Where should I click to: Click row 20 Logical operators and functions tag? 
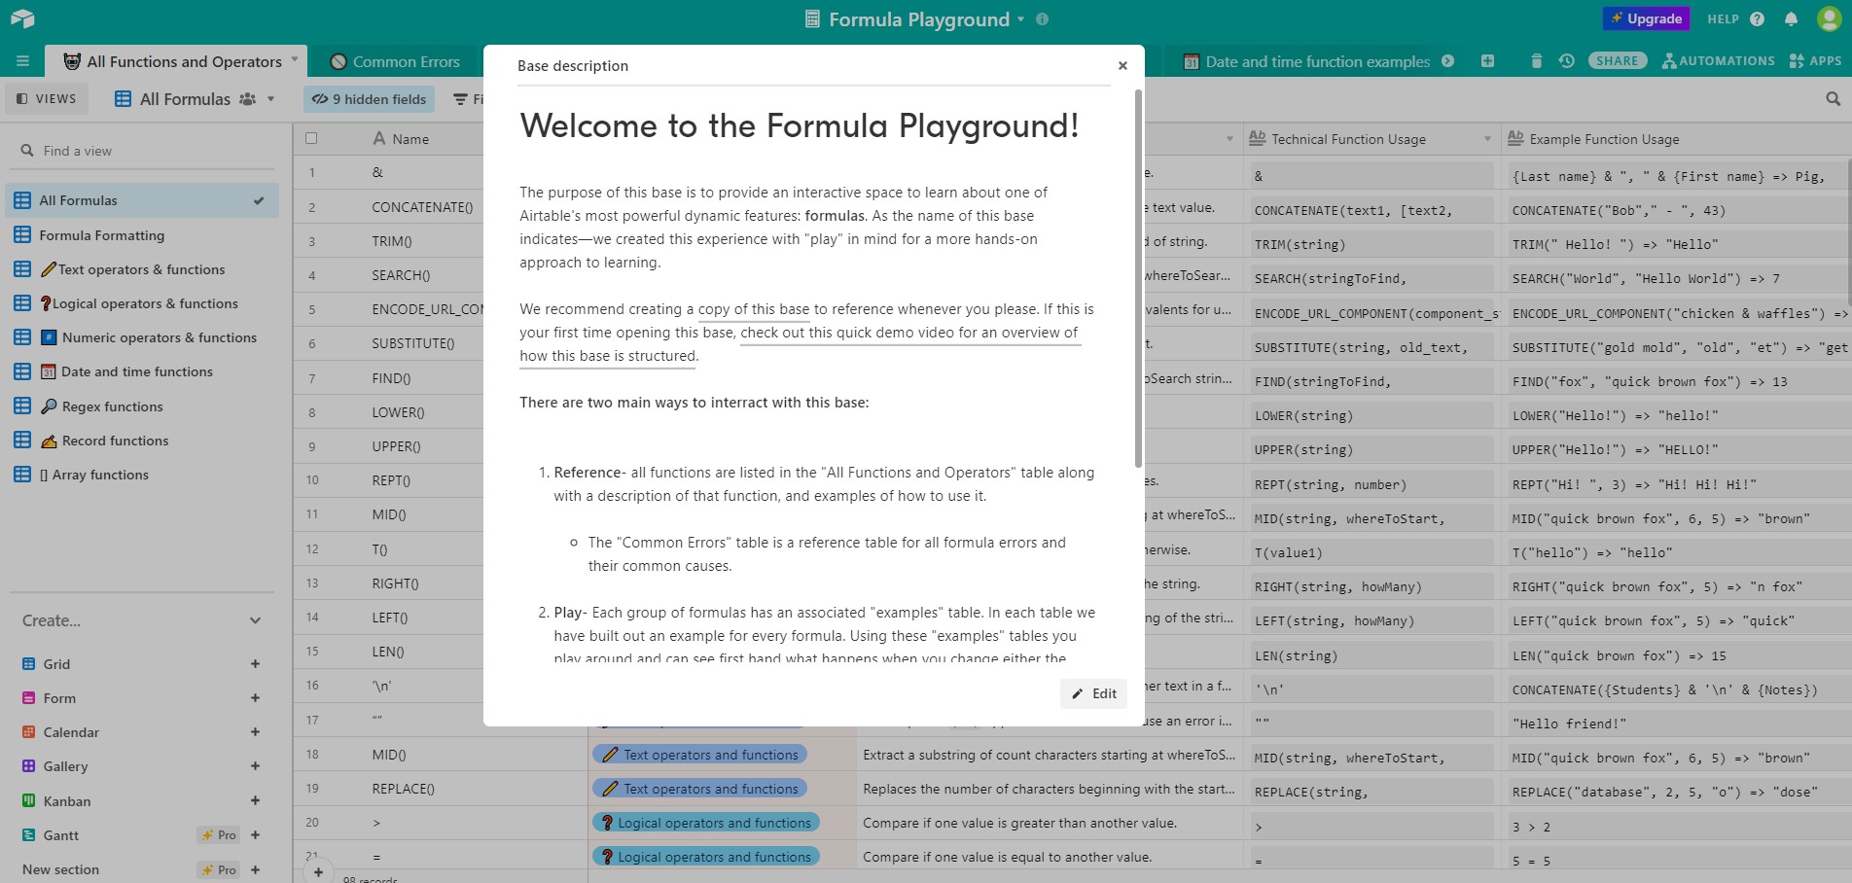705,823
